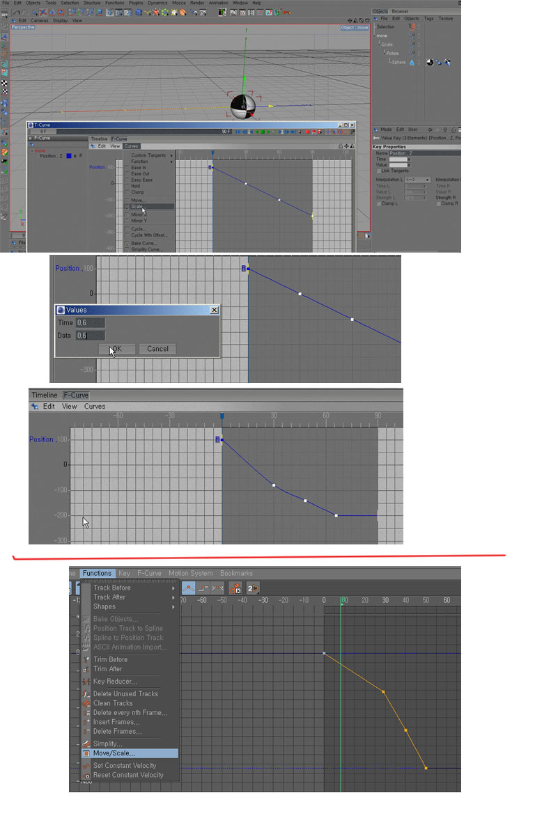Select the Rotate object in Objects tree
Viewport: 535px width, 825px height.
click(x=393, y=53)
